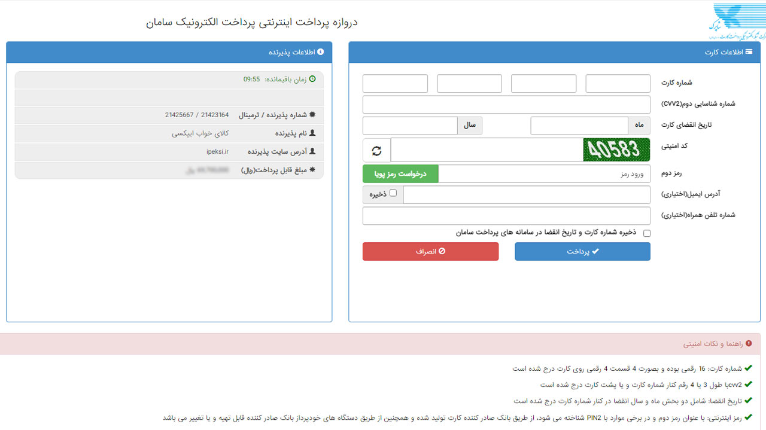Click the اطلاعات پذیرنده panel header
Screen dimensions: 766x430
169,53
